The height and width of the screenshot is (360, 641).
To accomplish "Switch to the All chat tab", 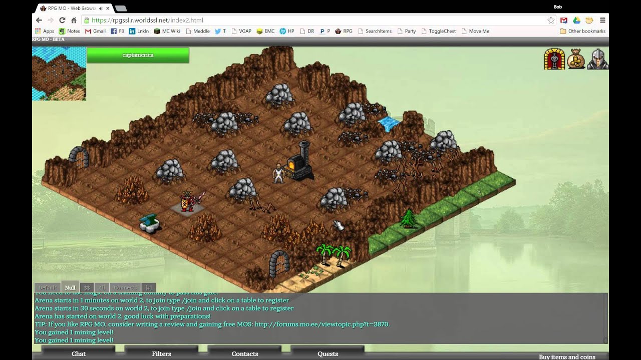I will (102, 287).
